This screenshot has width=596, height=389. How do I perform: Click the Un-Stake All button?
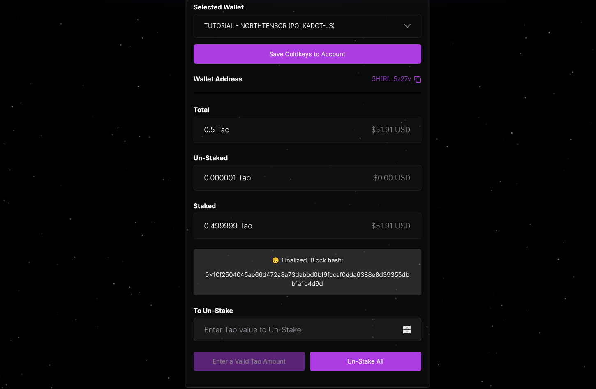click(365, 361)
